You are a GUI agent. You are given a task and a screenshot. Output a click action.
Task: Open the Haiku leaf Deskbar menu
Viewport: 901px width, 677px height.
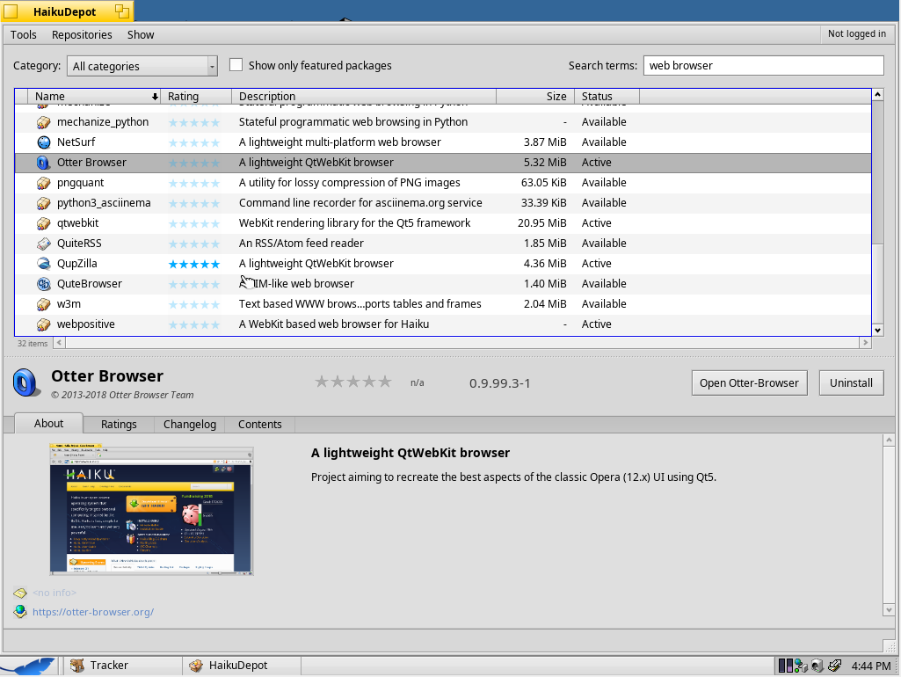pyautogui.click(x=29, y=666)
